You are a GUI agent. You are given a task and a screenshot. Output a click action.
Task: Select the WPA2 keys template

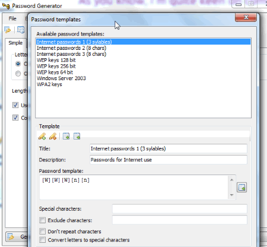click(x=143, y=84)
